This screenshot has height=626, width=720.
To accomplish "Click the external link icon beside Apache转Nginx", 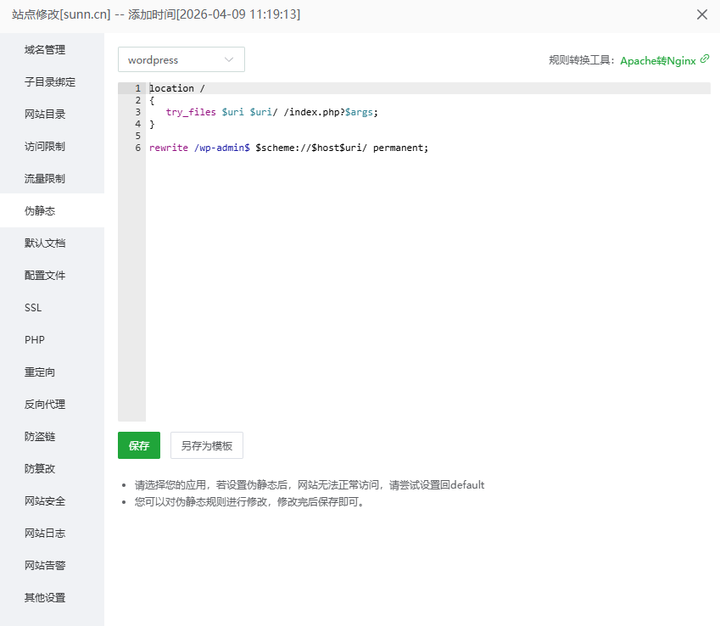I will click(x=705, y=59).
